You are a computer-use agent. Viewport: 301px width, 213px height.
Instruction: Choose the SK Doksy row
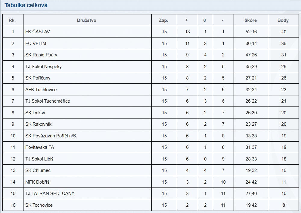tap(35, 113)
